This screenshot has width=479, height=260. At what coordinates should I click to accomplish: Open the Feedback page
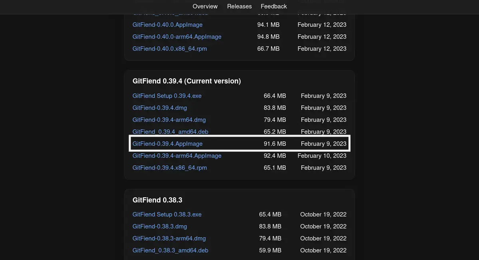274,6
